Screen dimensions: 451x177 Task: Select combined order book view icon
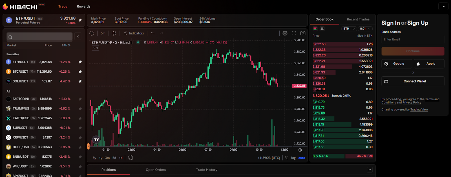pos(315,29)
